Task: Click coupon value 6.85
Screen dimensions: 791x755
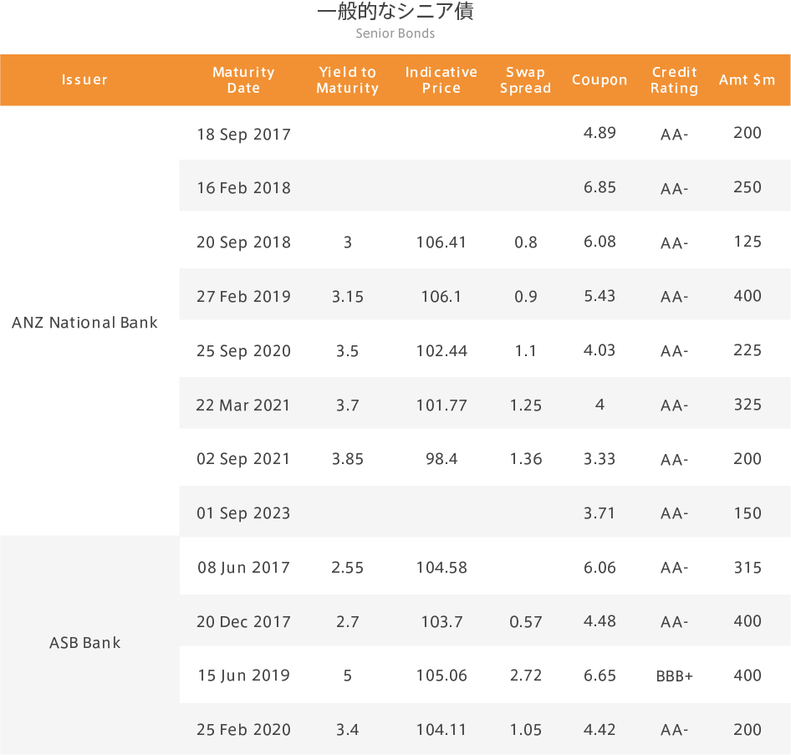Action: coord(600,187)
